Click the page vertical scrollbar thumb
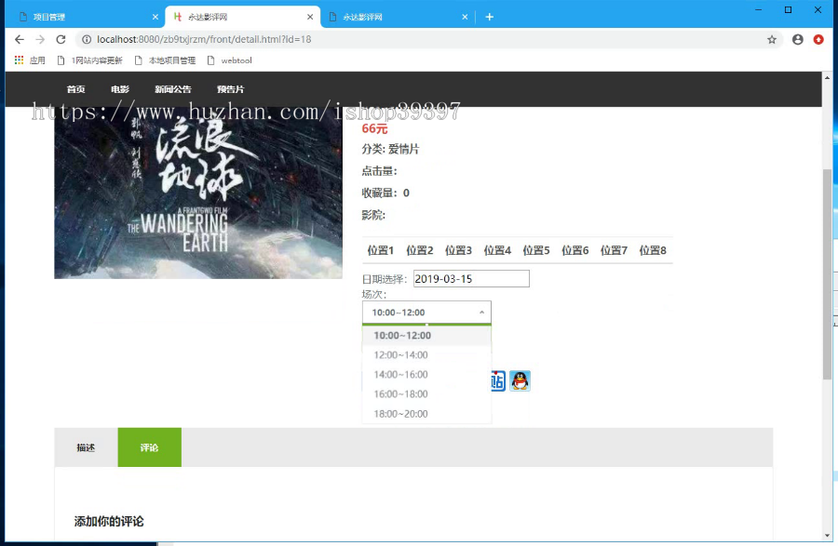The height and width of the screenshot is (546, 838). pos(828,273)
